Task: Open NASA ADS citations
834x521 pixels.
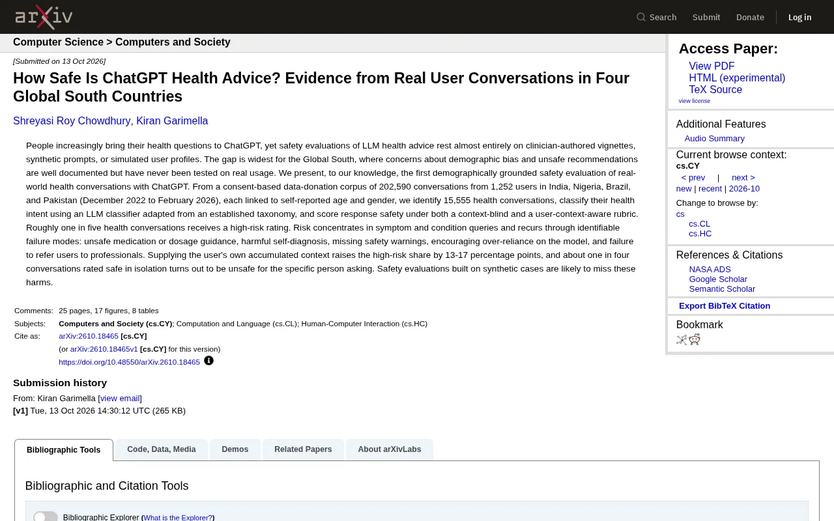Action: pos(710,270)
